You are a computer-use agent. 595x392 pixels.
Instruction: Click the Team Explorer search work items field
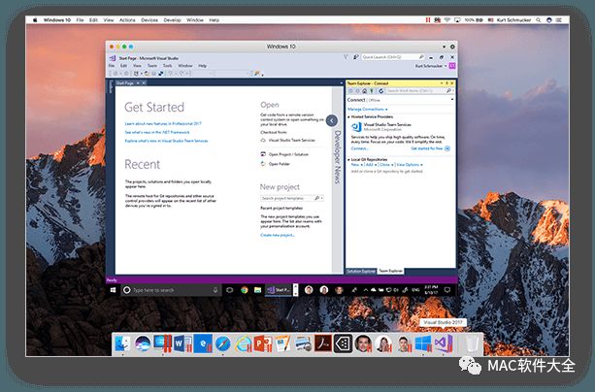(x=419, y=90)
